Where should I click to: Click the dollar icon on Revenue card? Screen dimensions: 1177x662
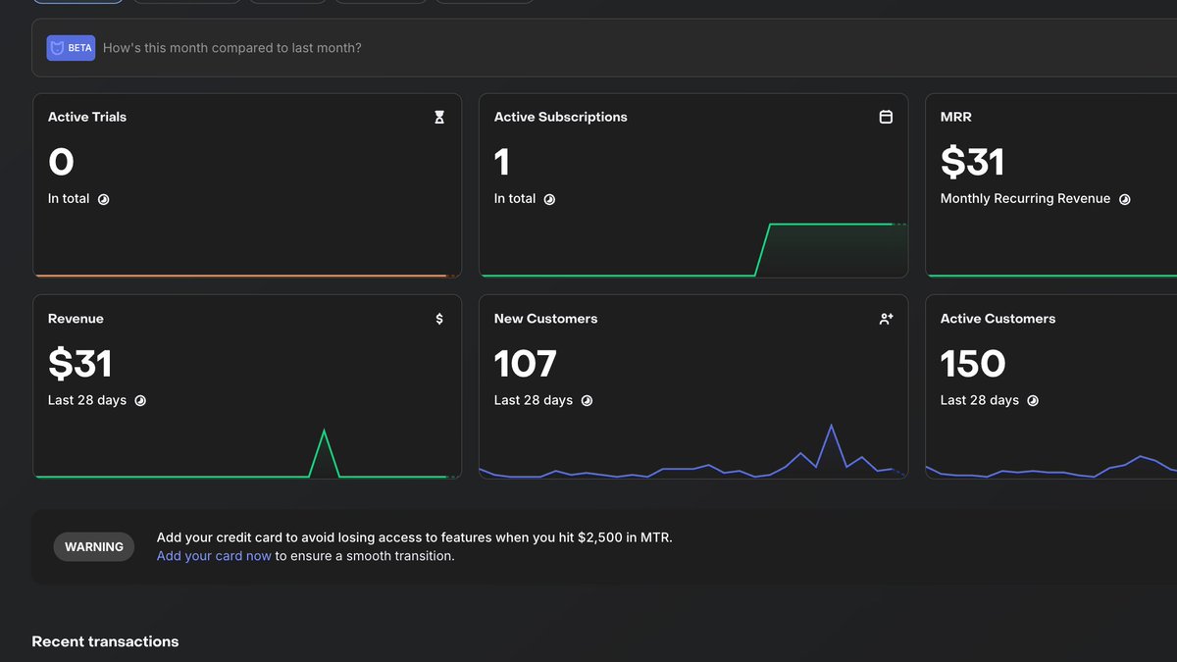pyautogui.click(x=439, y=319)
